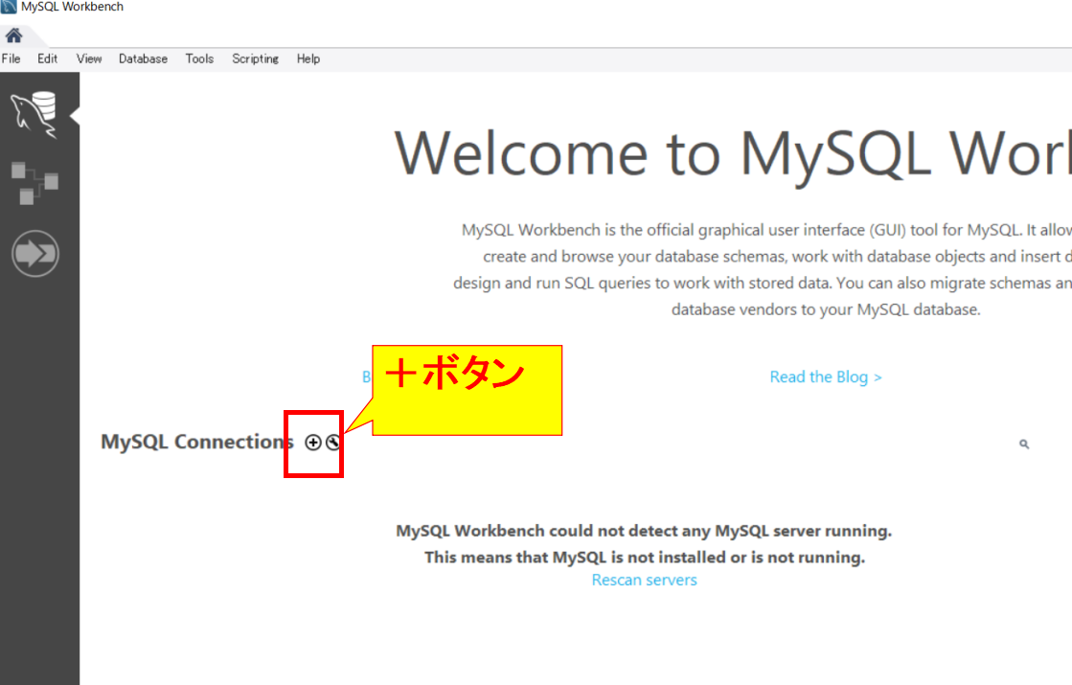Add a new MySQL connection with plus icon
This screenshot has width=1072, height=685.
click(x=312, y=442)
